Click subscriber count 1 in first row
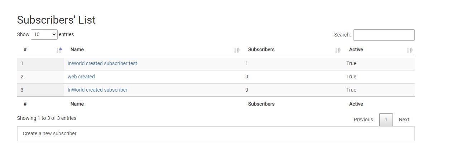 point(247,63)
